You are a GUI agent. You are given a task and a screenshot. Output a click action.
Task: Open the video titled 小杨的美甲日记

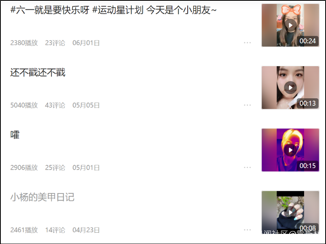coord(43,197)
